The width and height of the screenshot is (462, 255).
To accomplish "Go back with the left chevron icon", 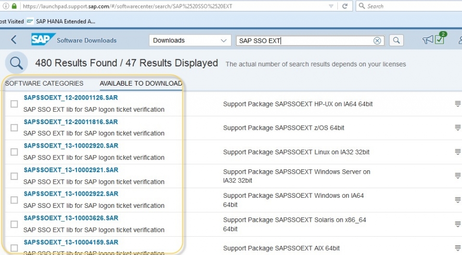I will [x=14, y=40].
